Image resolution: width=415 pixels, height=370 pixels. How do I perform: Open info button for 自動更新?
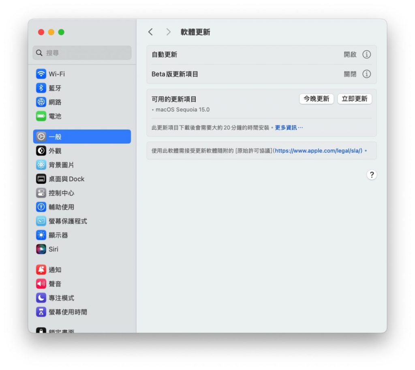tap(366, 54)
